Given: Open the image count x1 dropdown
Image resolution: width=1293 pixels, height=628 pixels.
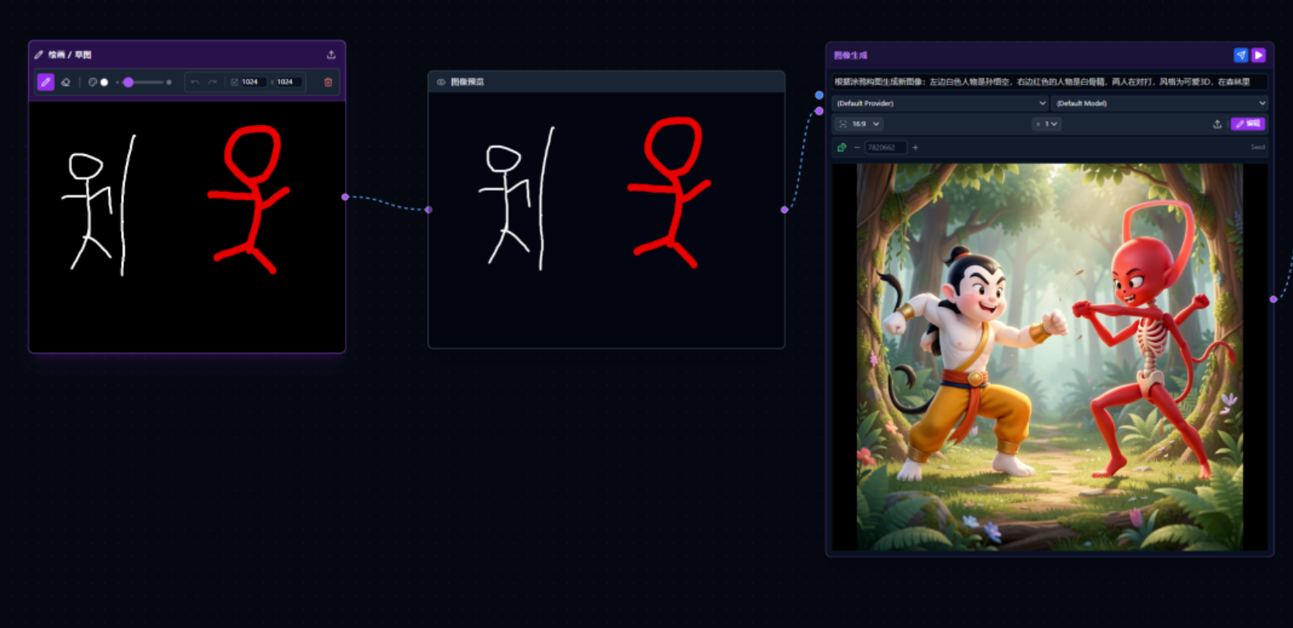Looking at the screenshot, I should pos(1047,124).
